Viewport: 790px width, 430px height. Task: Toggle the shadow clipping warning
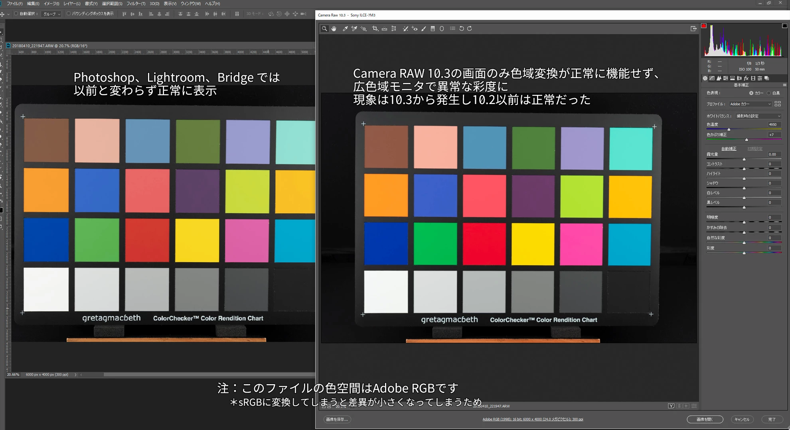(704, 26)
